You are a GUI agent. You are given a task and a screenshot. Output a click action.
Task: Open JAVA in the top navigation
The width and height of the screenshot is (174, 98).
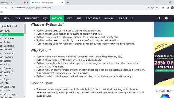pos(69,19)
